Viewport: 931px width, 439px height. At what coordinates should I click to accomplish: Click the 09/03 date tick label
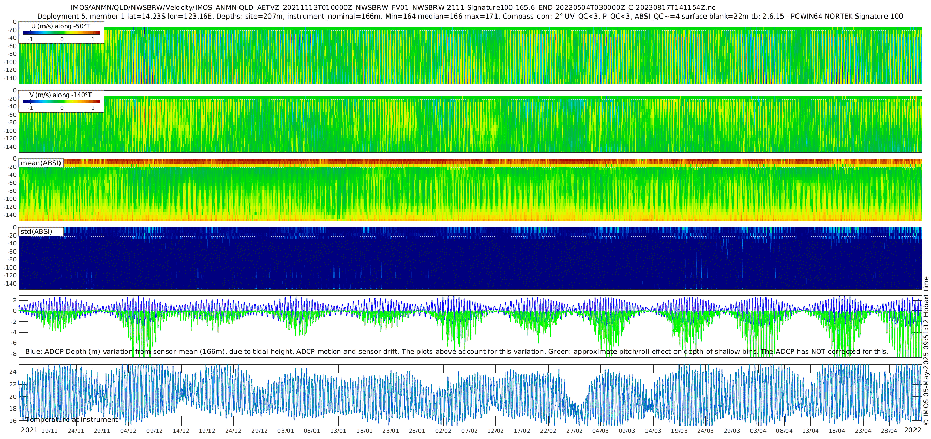[x=627, y=431]
